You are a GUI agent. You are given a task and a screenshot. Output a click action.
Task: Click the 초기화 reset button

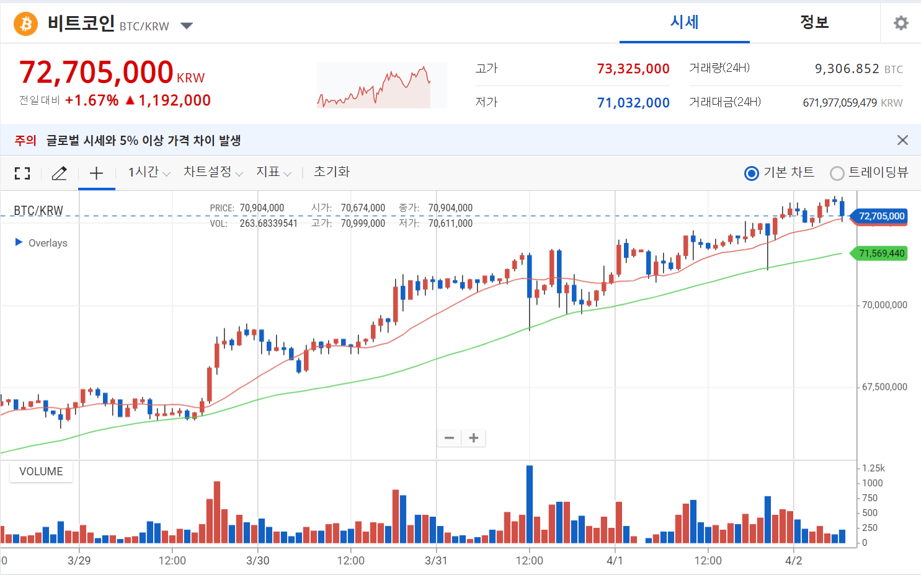coord(332,172)
